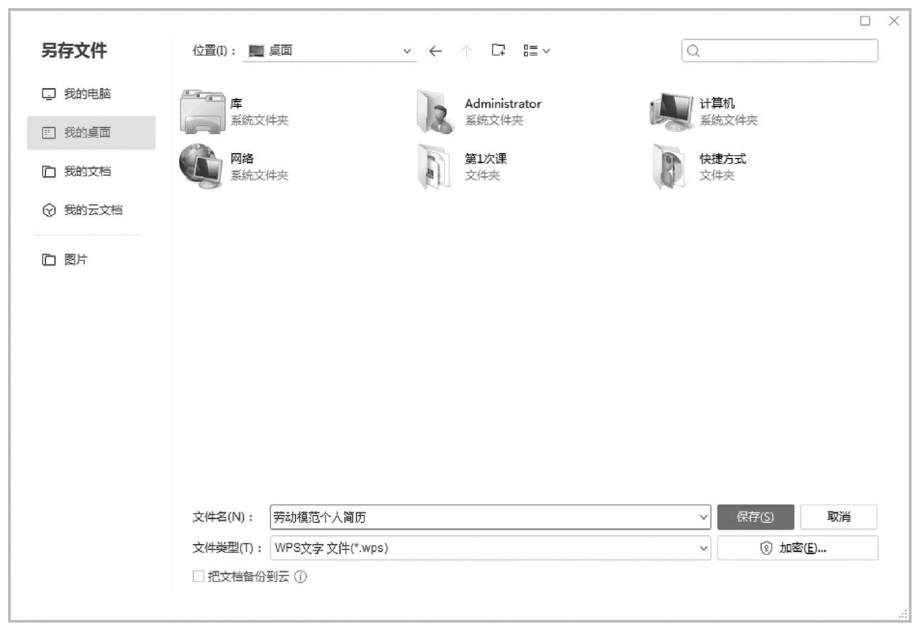Click the back arrow navigation icon
Screen dimensions: 917x628
click(x=435, y=51)
